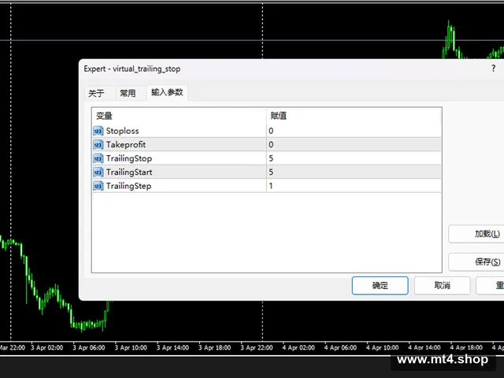Select the TrailingStop variable name
Image resolution: width=504 pixels, height=378 pixels.
pyautogui.click(x=129, y=158)
